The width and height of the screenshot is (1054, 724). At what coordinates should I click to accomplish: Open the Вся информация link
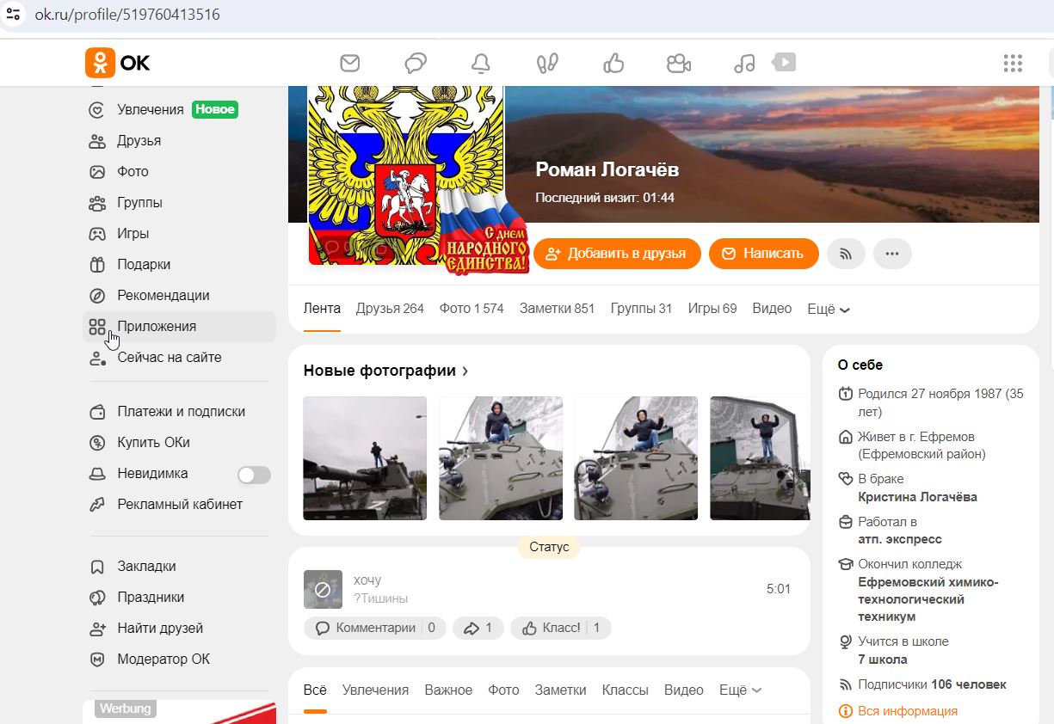click(x=908, y=711)
